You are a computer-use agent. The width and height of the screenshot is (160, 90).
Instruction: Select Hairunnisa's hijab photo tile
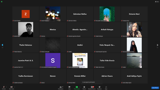[x=134, y=45]
